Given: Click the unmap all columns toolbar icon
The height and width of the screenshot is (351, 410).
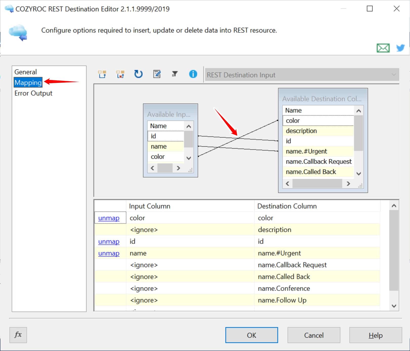Looking at the screenshot, I should (x=120, y=74).
